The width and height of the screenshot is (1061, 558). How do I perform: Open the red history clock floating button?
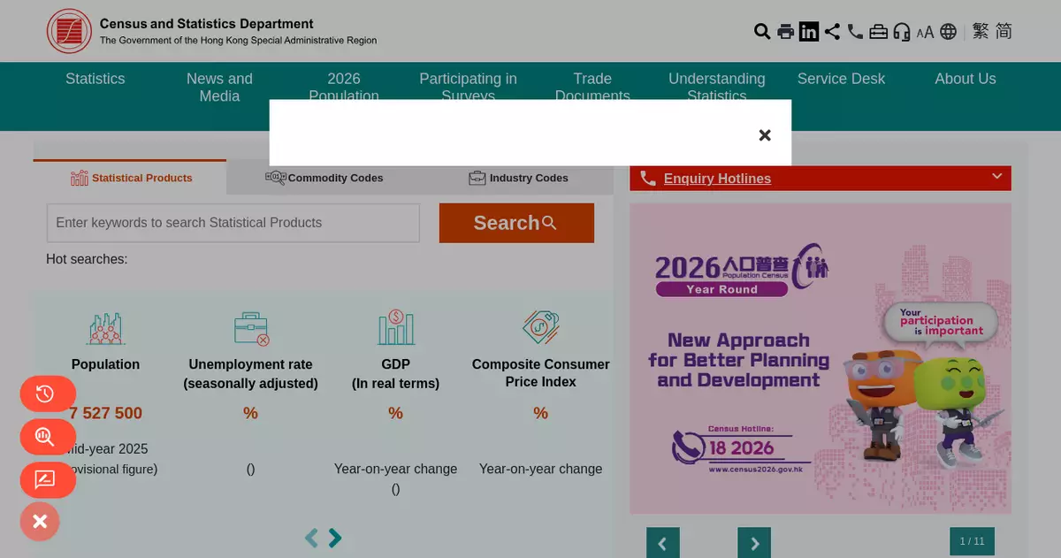(47, 394)
